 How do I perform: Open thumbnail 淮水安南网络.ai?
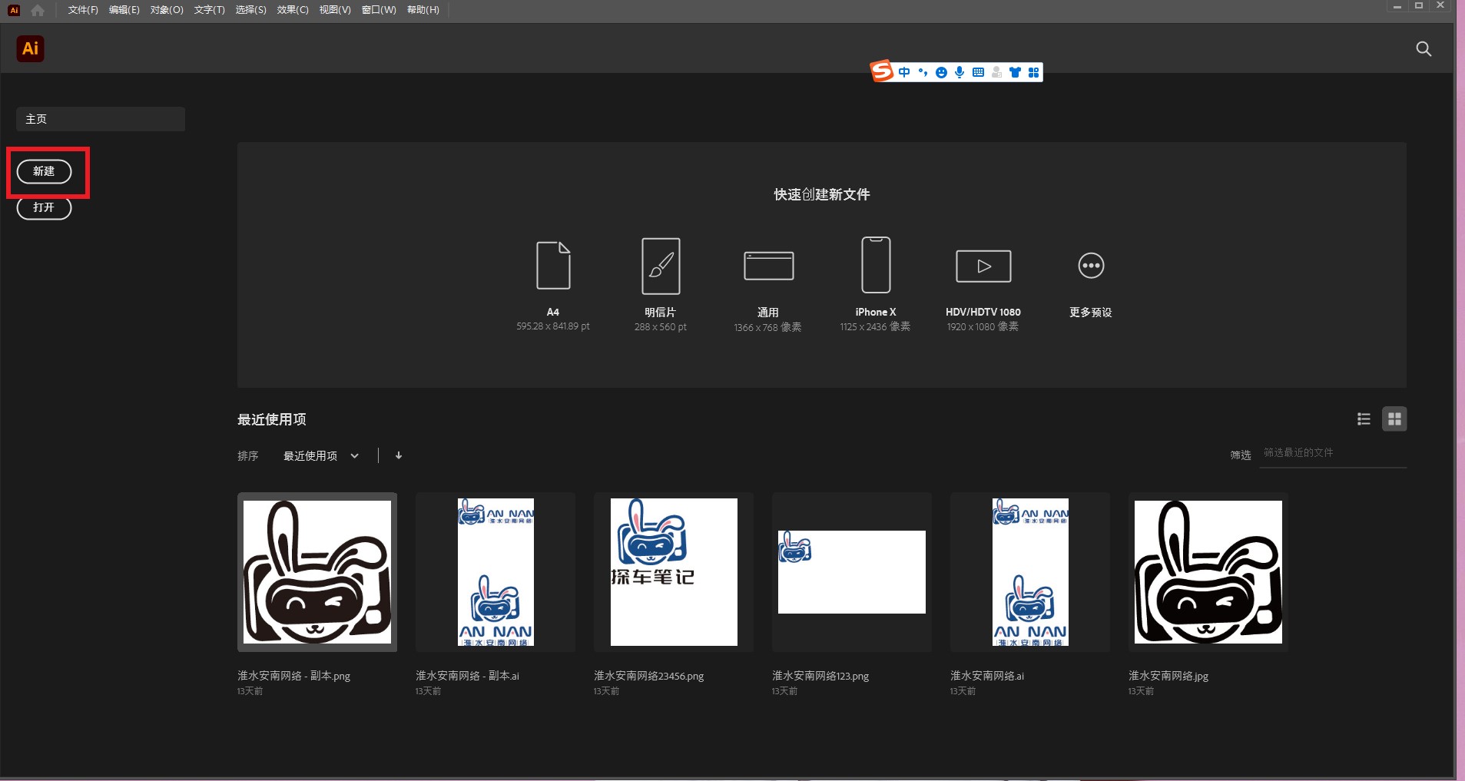pyautogui.click(x=1030, y=572)
